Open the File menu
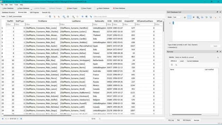222x125 pixels. coord(2,5)
